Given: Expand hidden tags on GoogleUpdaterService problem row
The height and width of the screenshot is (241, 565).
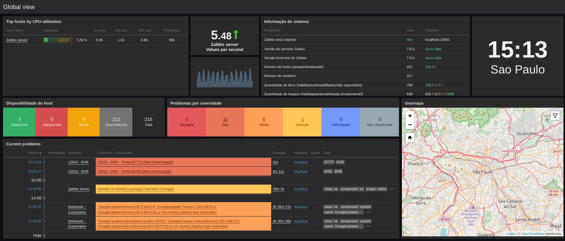Looking at the screenshot, I should point(368,212).
